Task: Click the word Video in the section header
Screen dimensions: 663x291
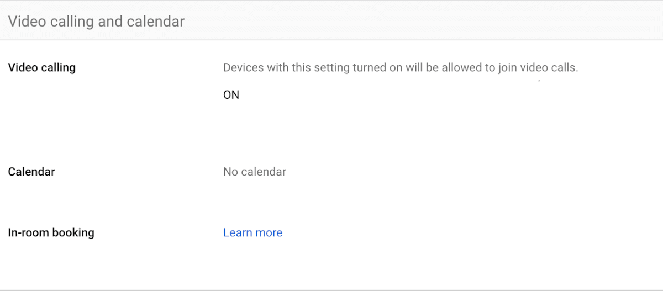Action: [x=23, y=22]
